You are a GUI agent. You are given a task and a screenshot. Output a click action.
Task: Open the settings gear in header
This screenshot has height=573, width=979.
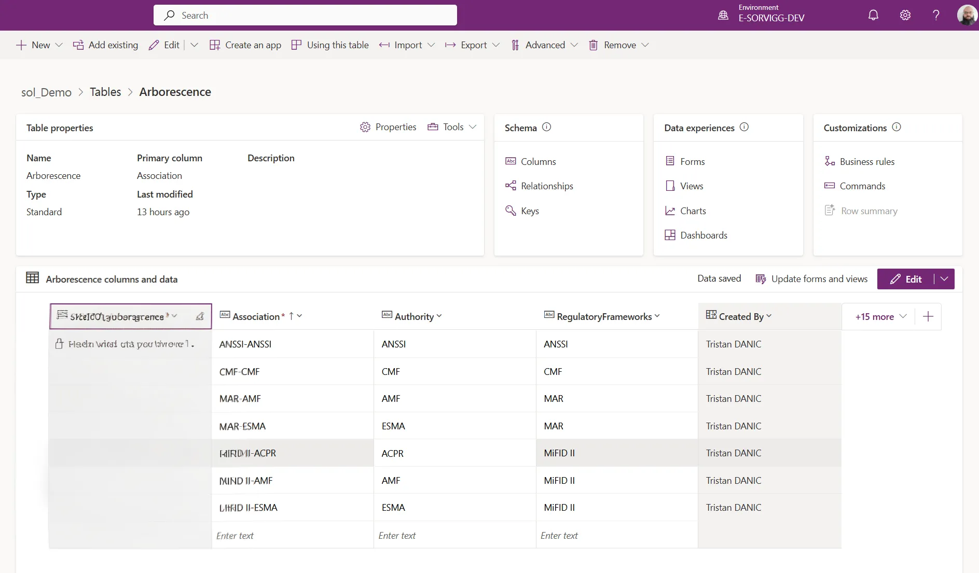pos(905,15)
